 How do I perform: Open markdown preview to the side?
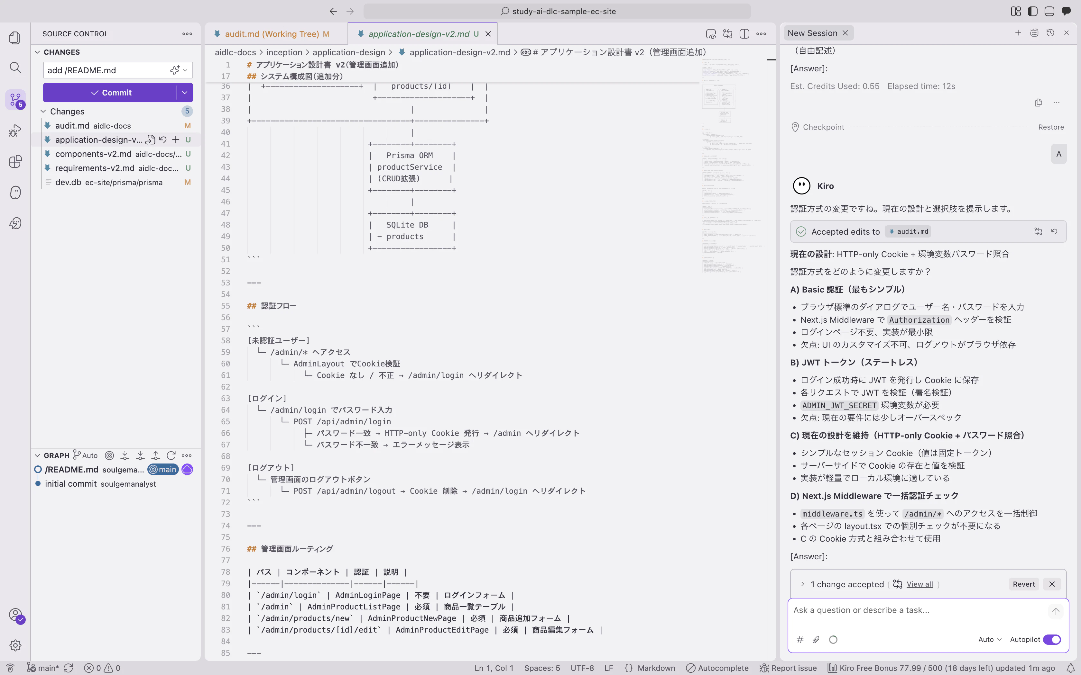point(711,34)
